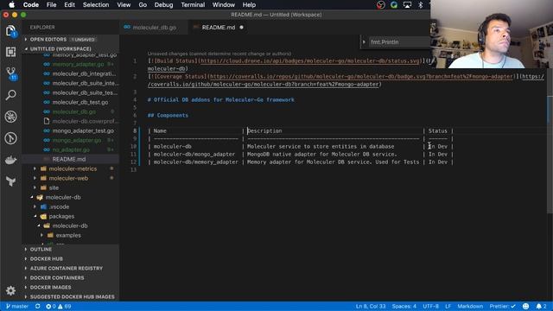
Task: Click the AirPlay display icon in menu bar
Action: (x=407, y=5)
